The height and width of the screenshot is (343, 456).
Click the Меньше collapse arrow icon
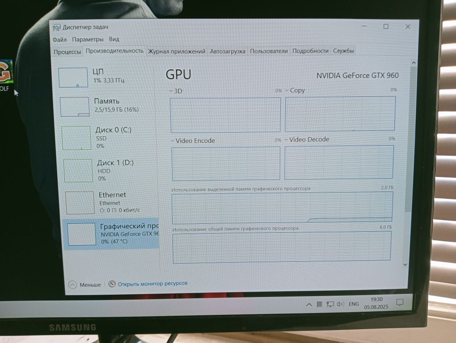[x=72, y=284]
